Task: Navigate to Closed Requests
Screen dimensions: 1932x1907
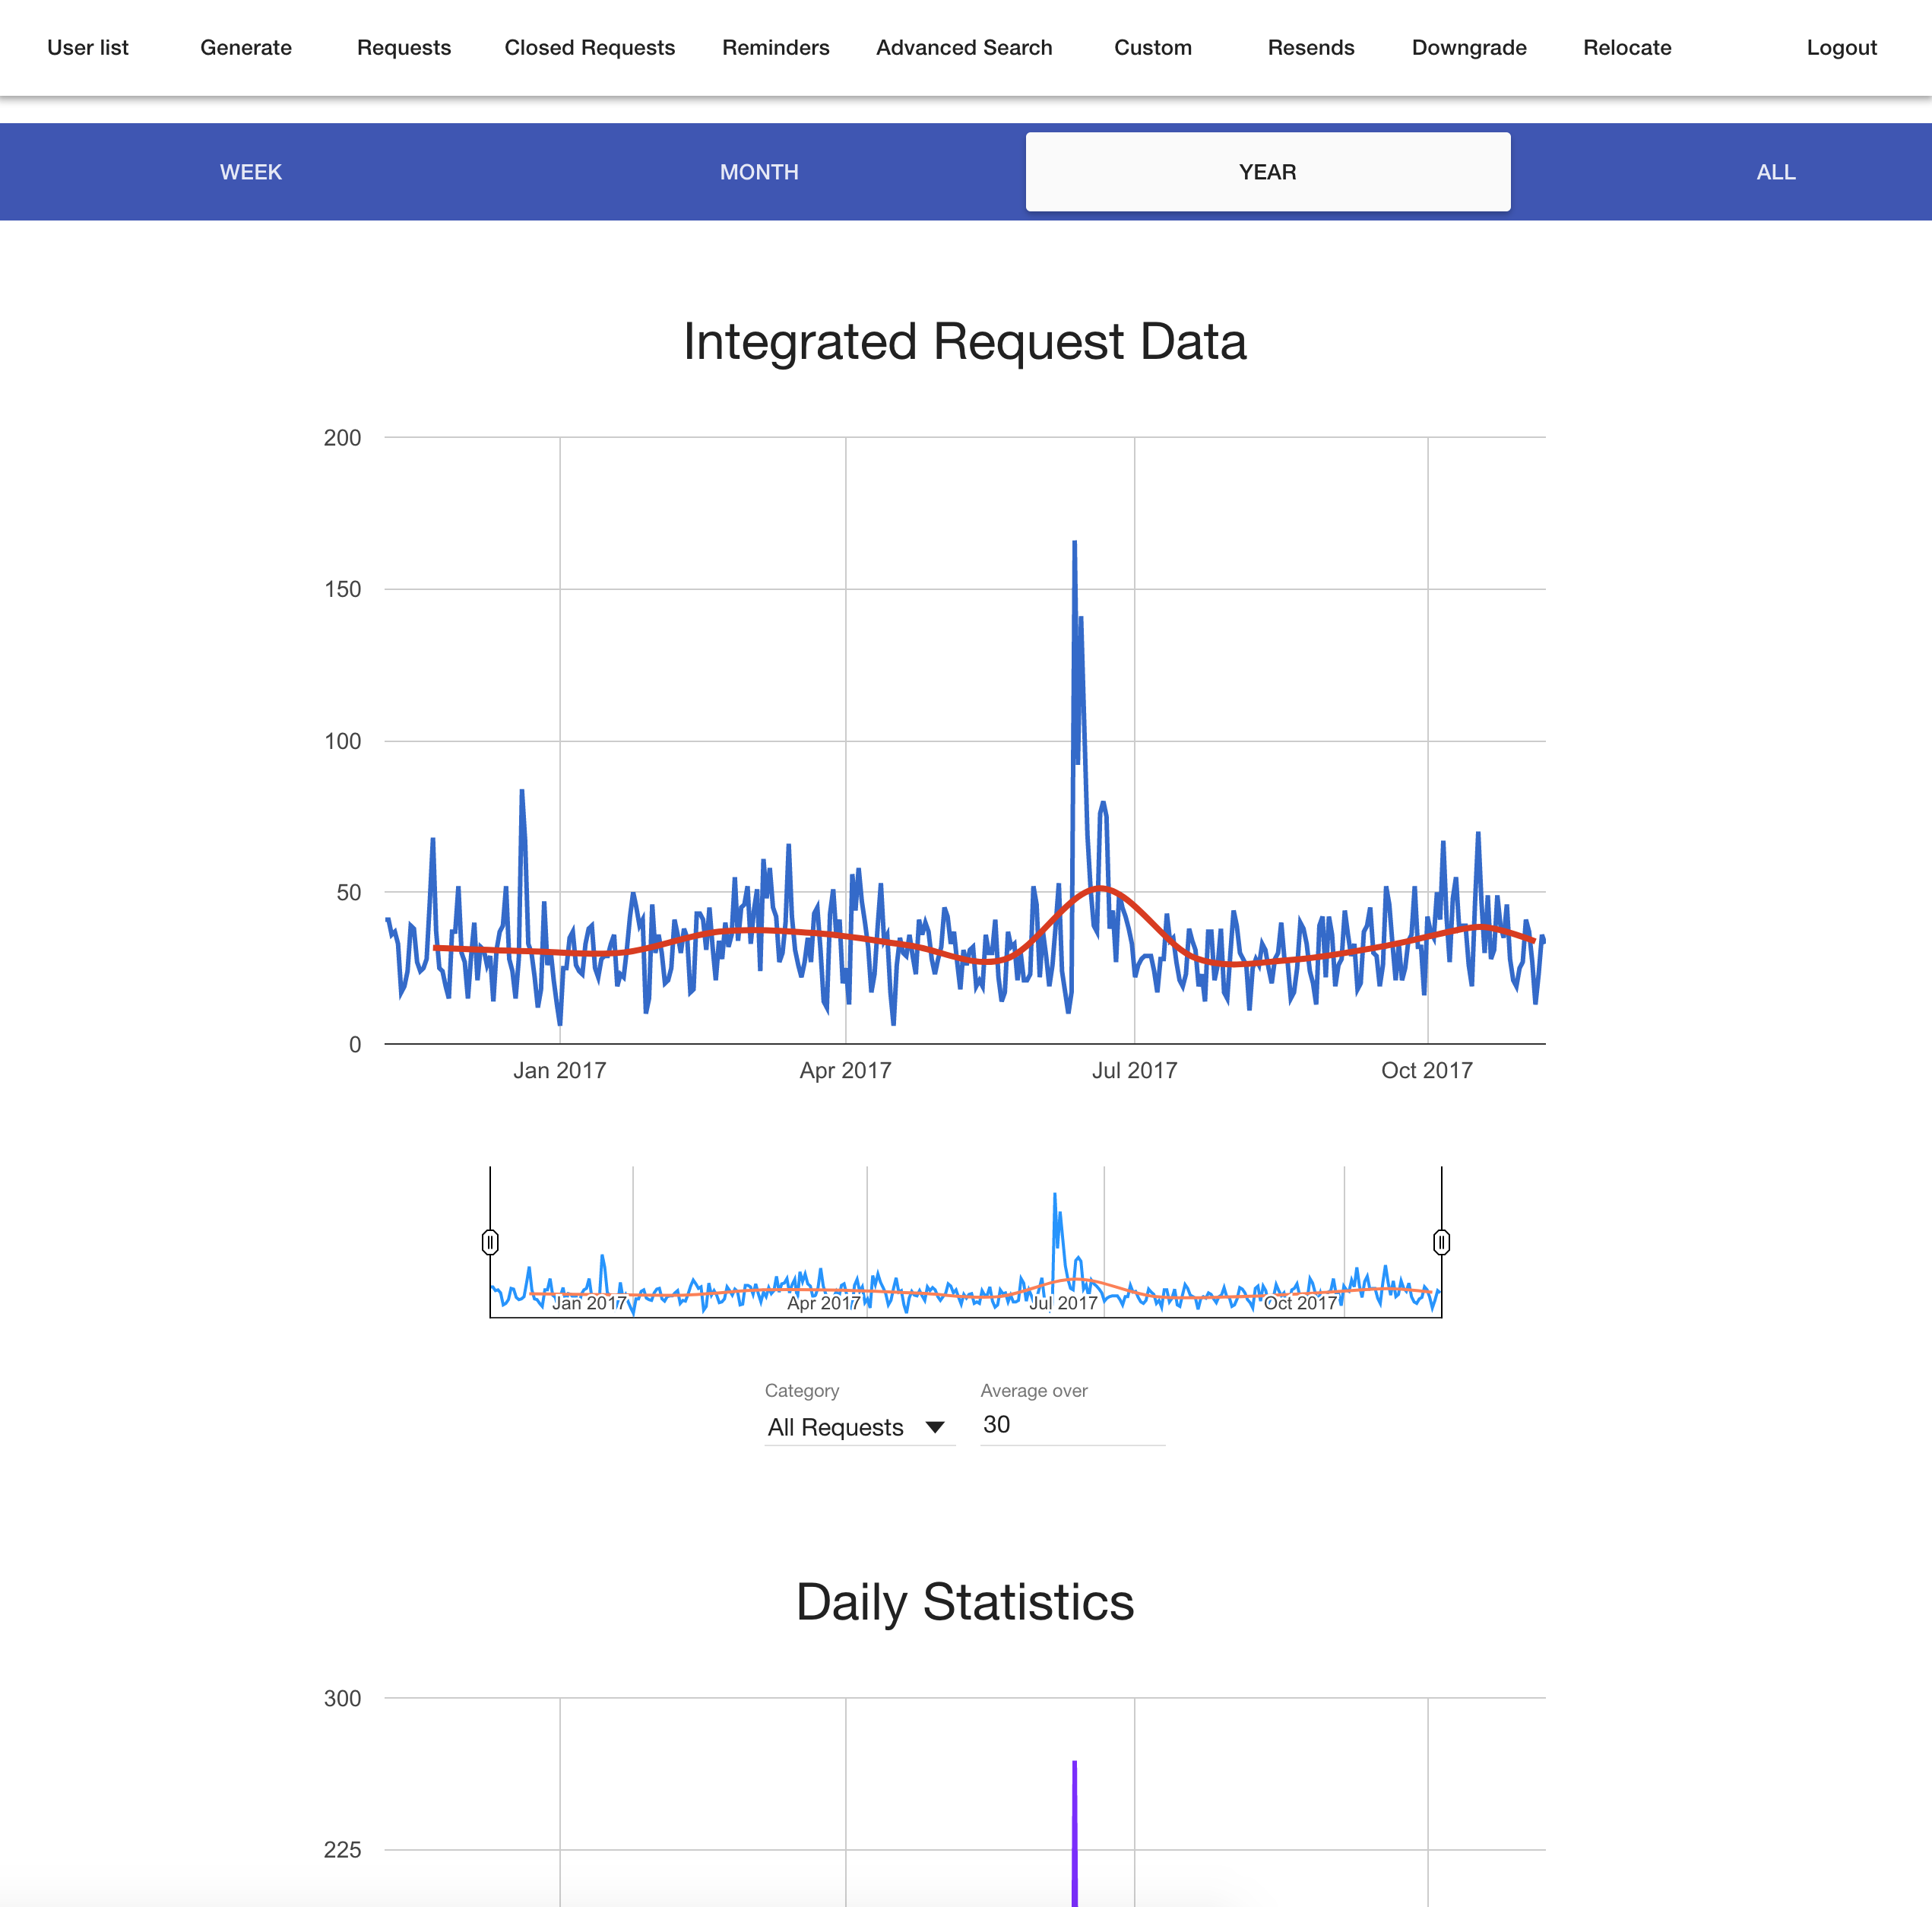Action: pos(590,48)
